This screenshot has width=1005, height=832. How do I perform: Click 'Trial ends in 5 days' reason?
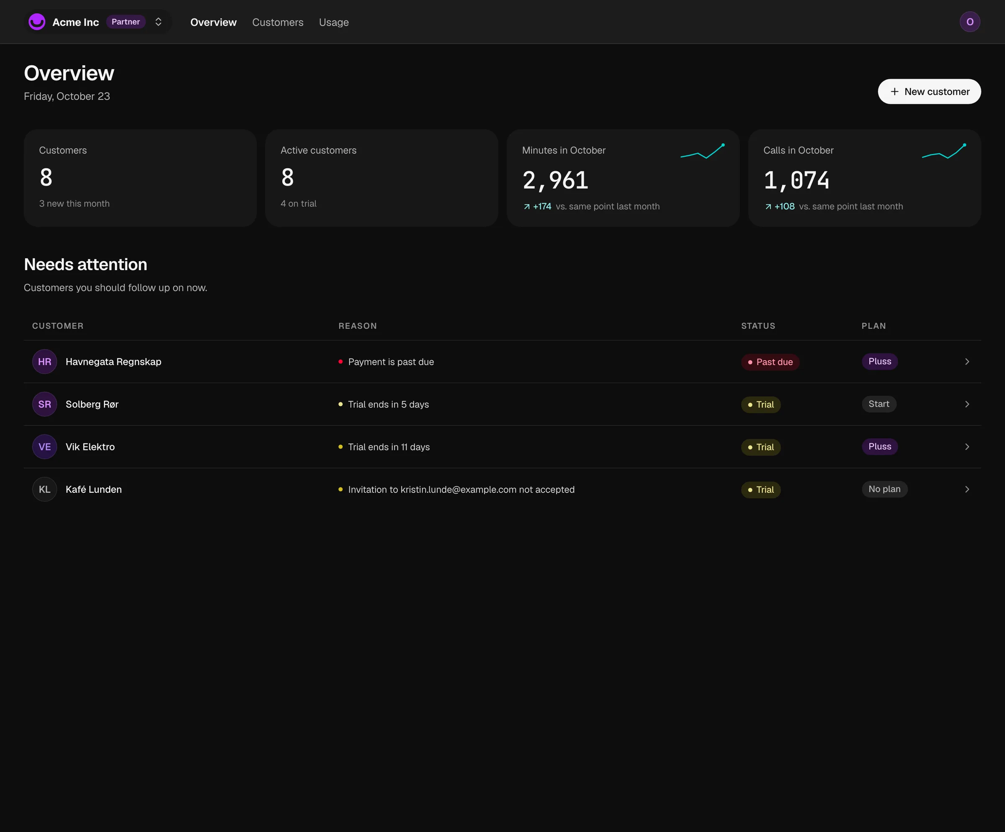pos(388,405)
